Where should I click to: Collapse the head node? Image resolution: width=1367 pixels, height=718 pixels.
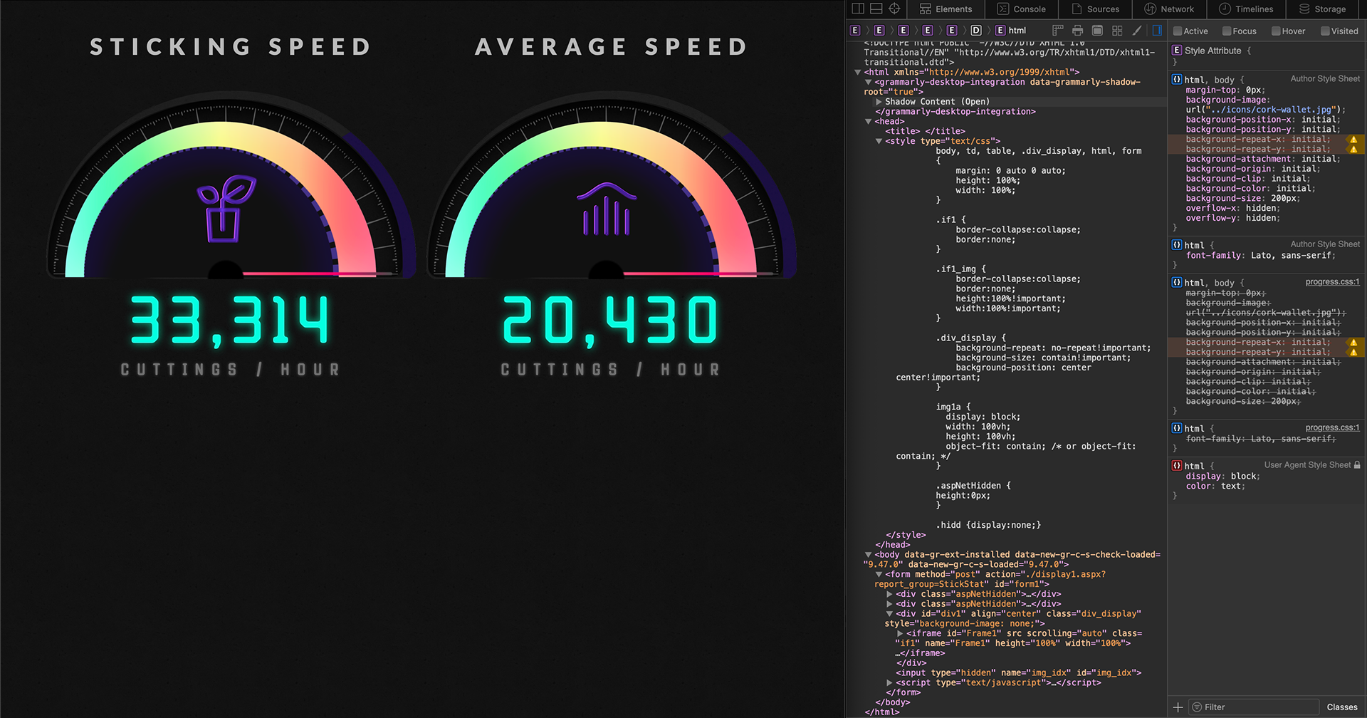pos(869,122)
